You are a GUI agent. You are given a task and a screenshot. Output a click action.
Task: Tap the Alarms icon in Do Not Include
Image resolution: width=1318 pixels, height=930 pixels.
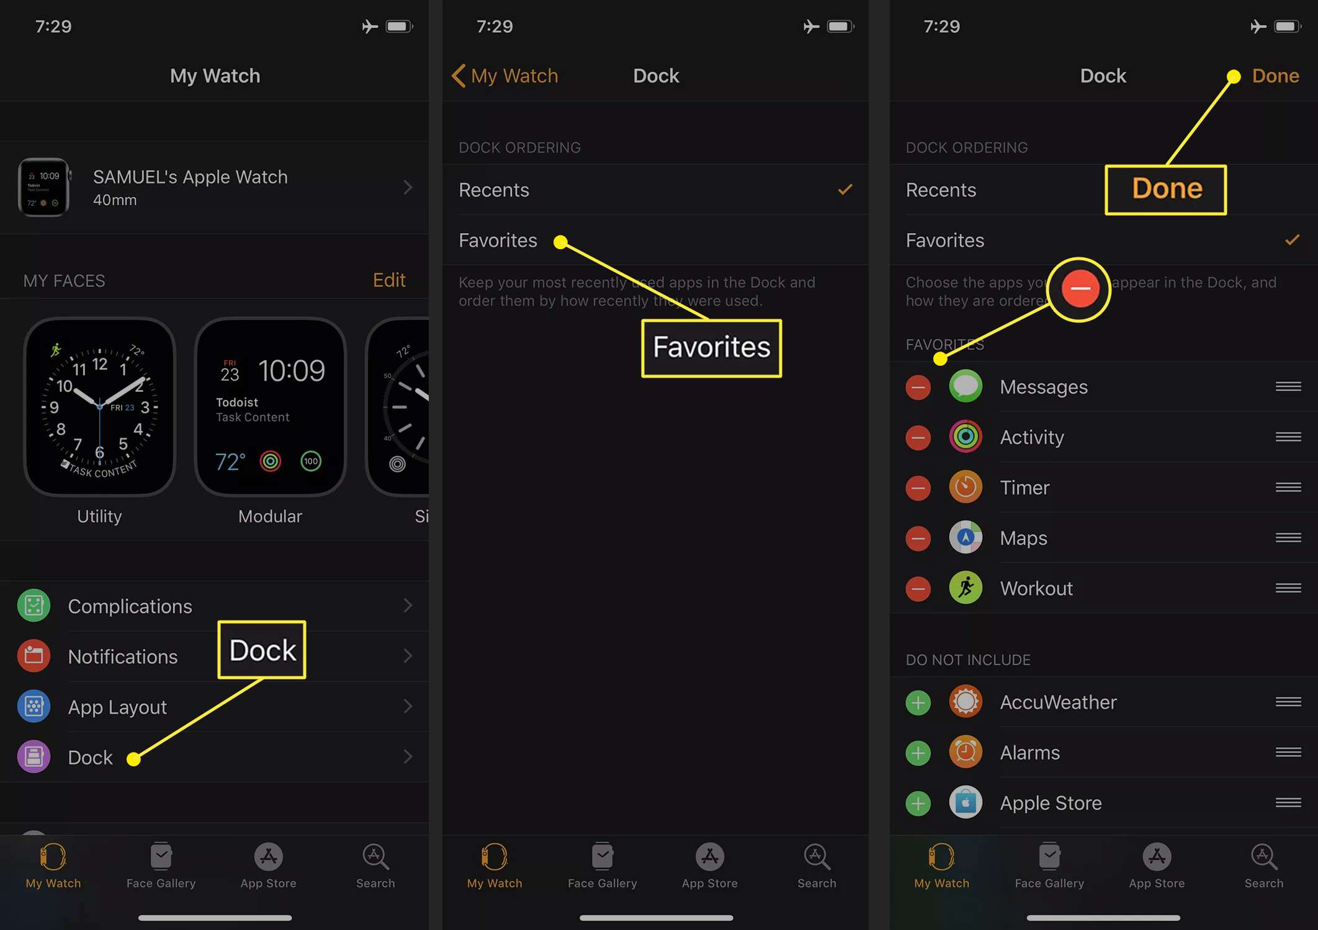click(964, 753)
